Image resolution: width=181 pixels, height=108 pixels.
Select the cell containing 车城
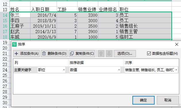[x=20, y=37]
